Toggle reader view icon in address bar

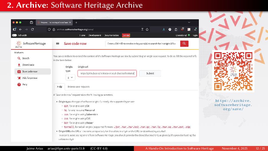coord(142,29)
